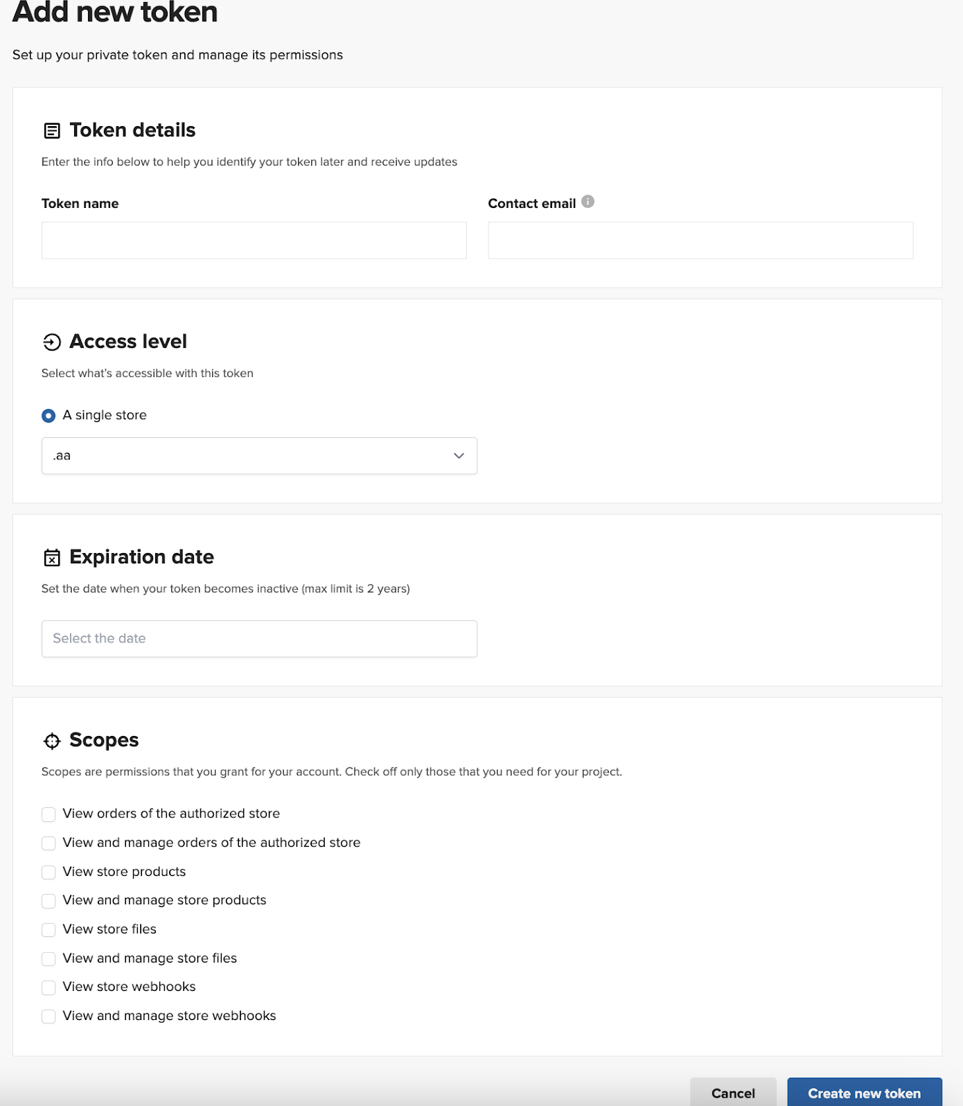The width and height of the screenshot is (963, 1106).
Task: Tick the "View store products" checkbox
Action: point(48,872)
